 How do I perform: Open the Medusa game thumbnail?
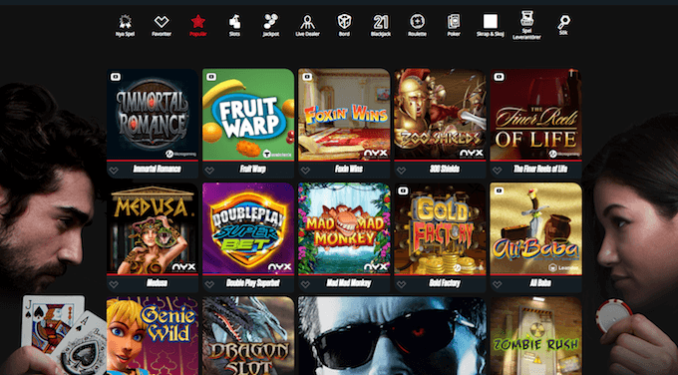tap(153, 228)
